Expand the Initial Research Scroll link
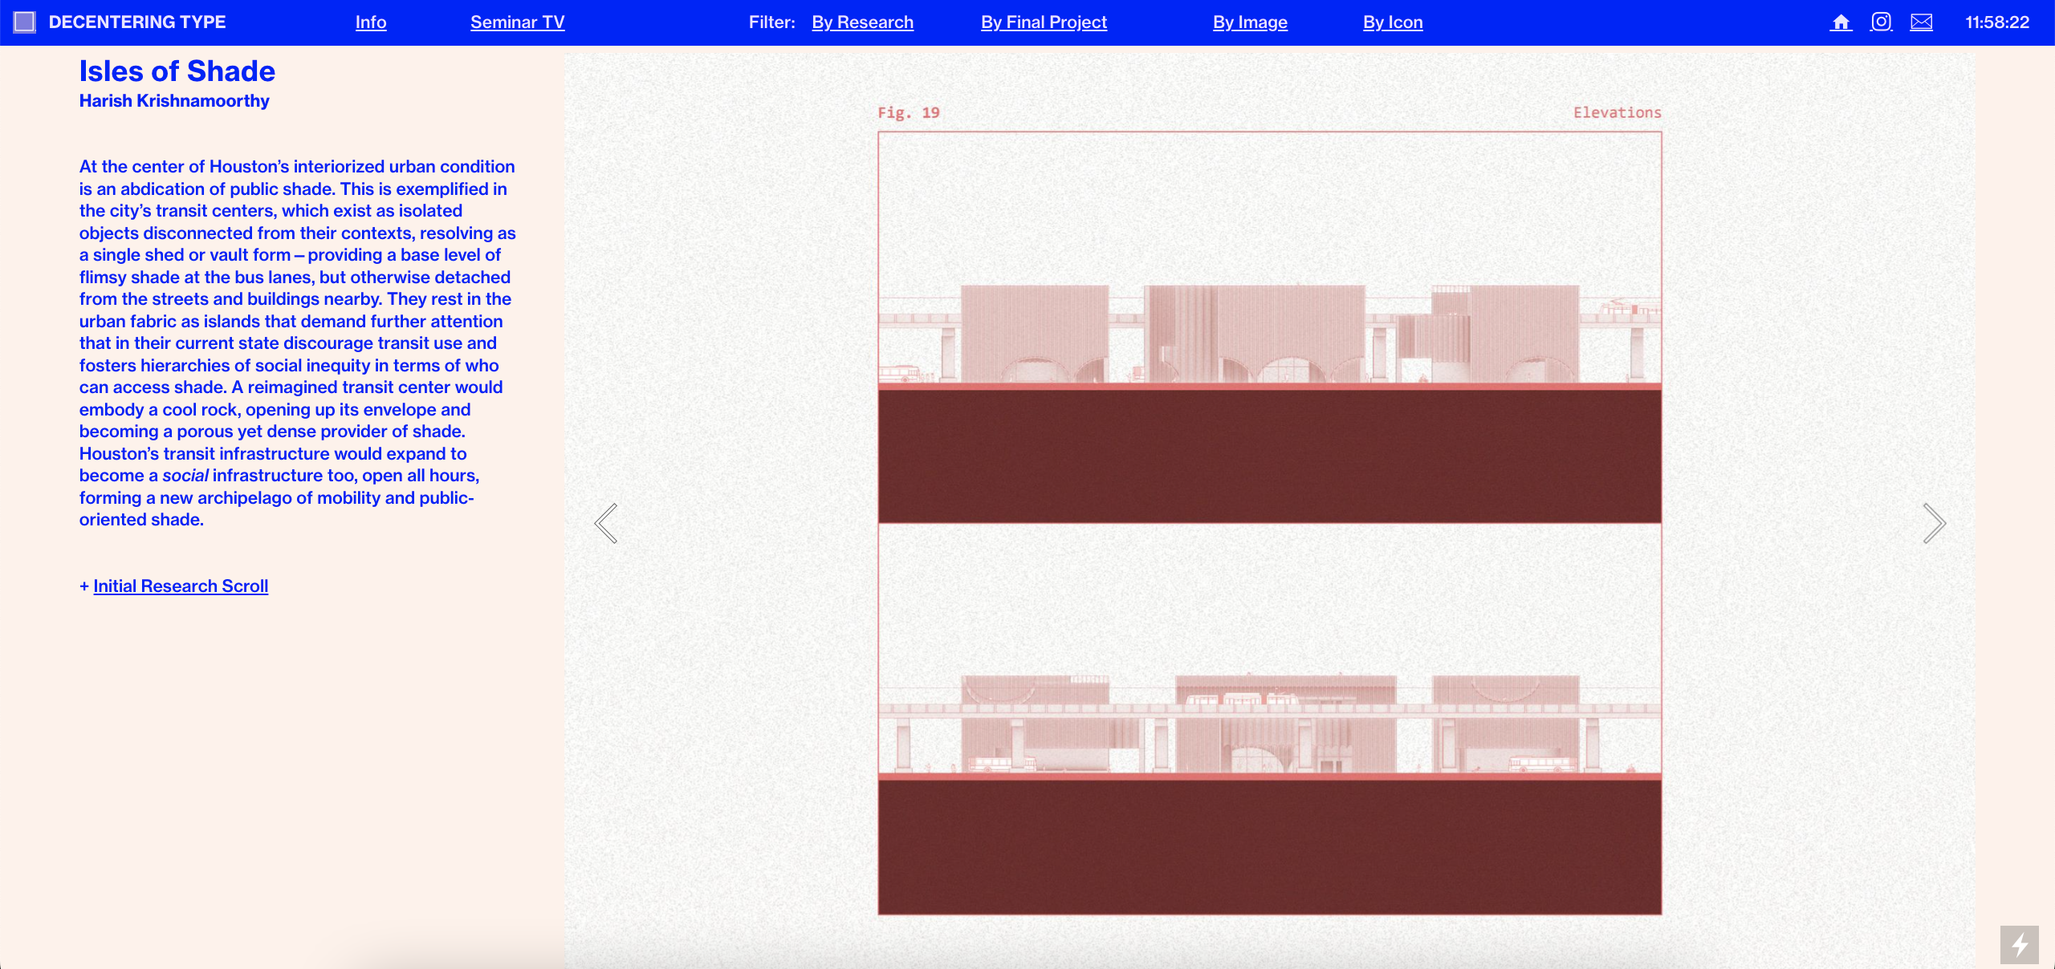This screenshot has height=969, width=2055. tap(181, 586)
